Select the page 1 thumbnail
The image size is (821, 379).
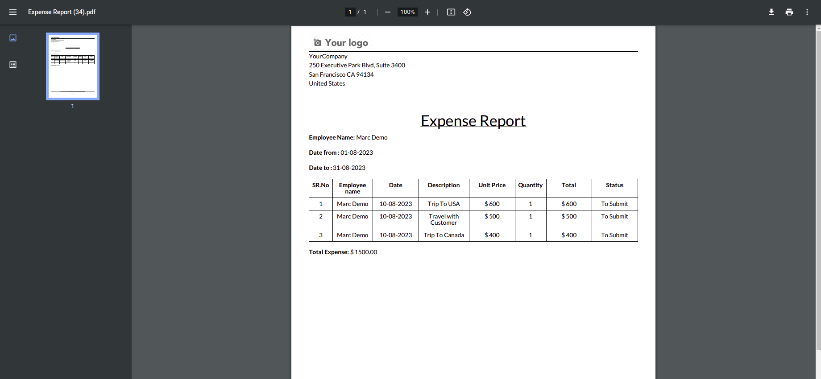(73, 66)
